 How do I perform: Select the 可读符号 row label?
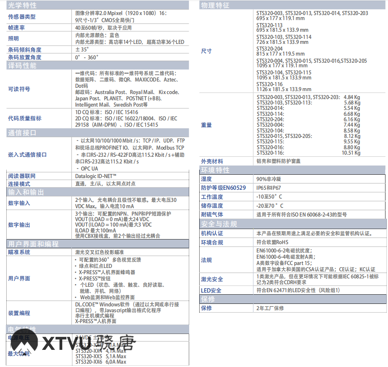19,89
